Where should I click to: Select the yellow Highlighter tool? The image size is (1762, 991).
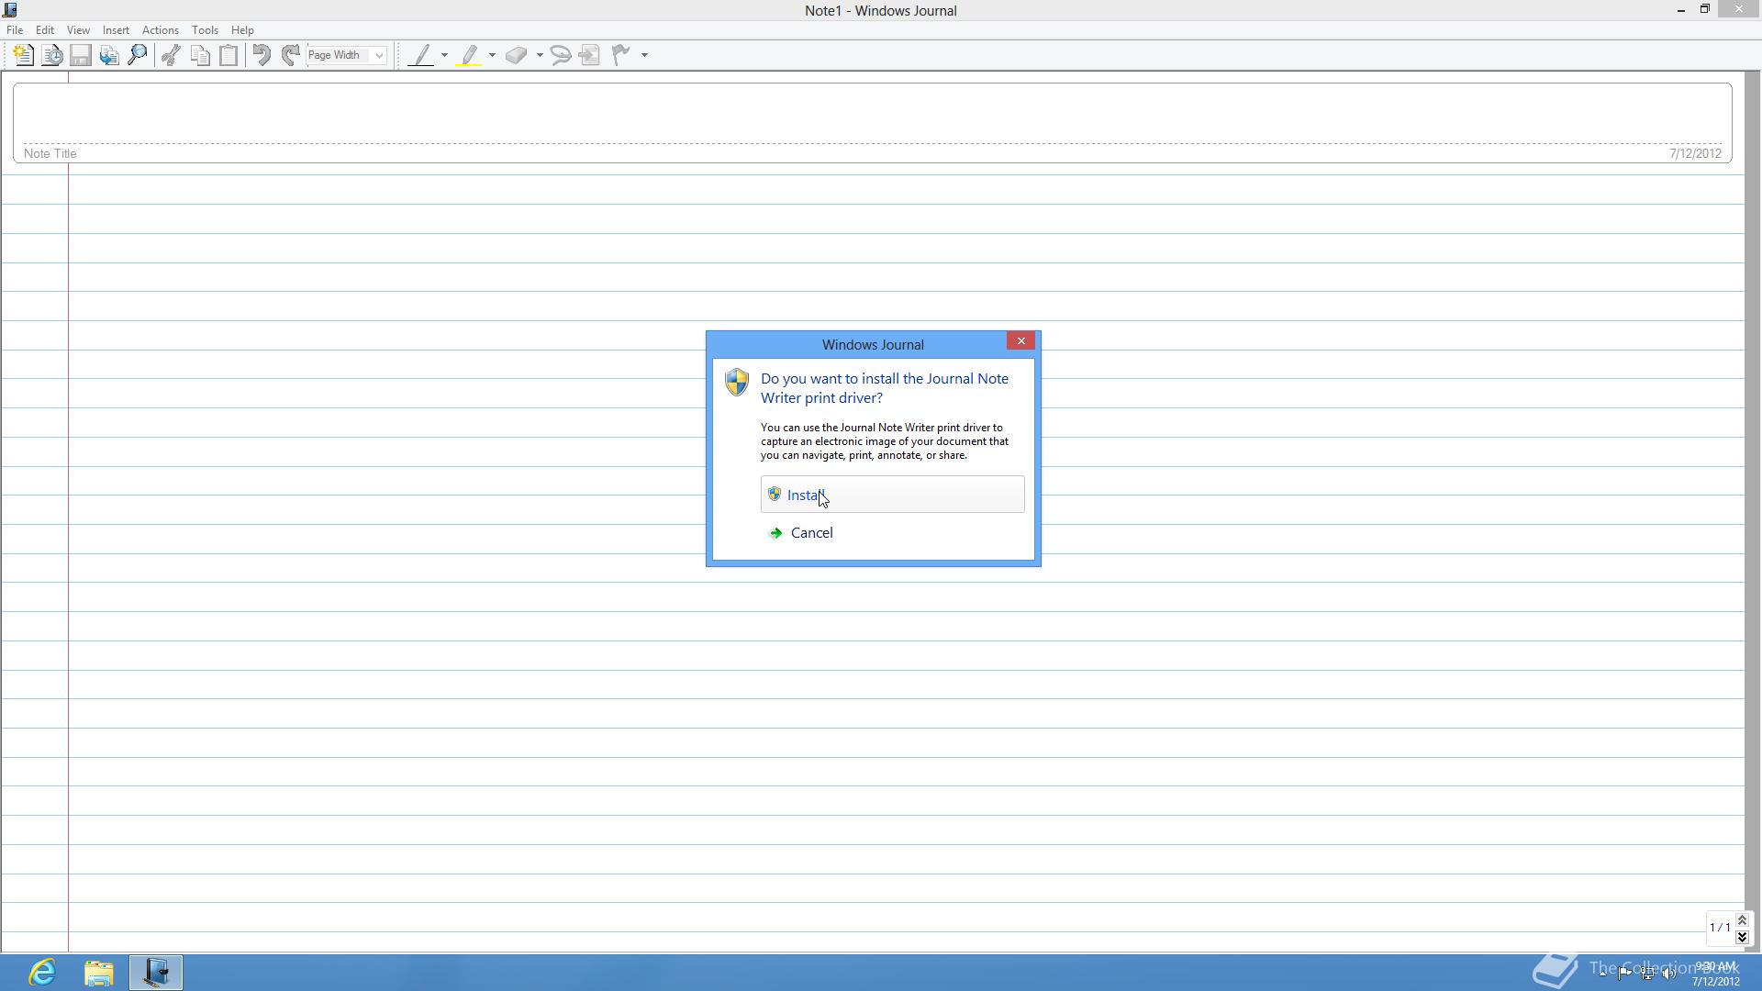click(x=470, y=55)
